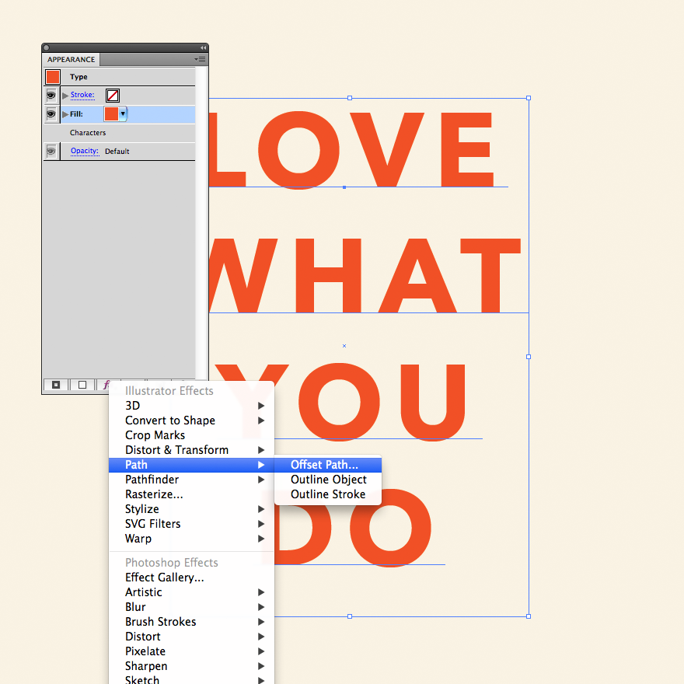
Task: Click the bottom-right handle of text bounding box
Action: pos(529,616)
